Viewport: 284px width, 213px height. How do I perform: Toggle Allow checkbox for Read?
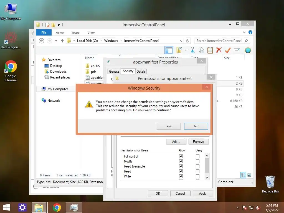[181, 171]
